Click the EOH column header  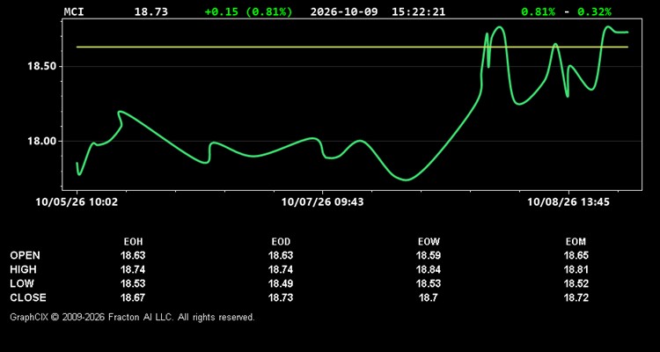[133, 242]
